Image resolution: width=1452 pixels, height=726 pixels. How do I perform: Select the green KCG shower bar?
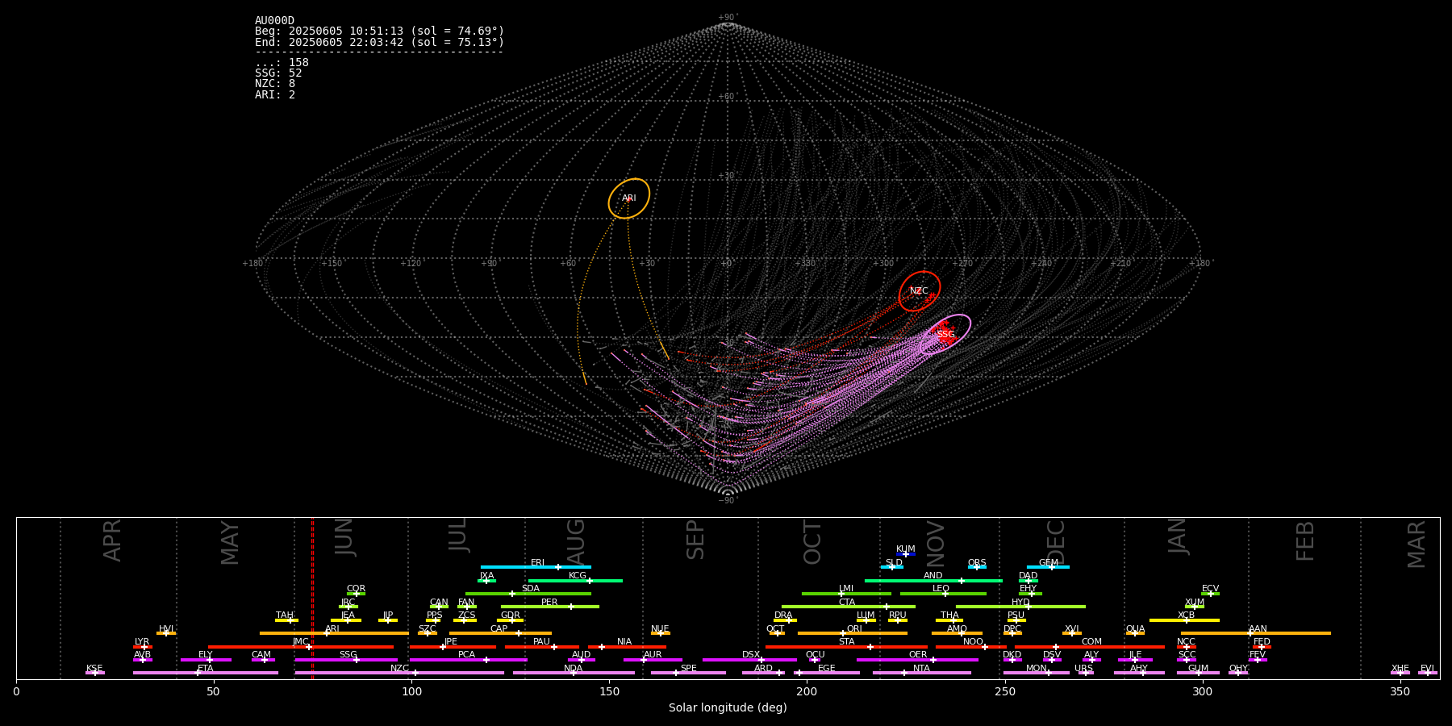pyautogui.click(x=575, y=580)
